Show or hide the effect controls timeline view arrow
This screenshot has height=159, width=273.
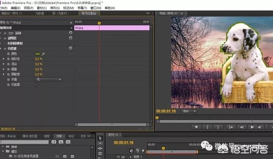tap(71, 23)
